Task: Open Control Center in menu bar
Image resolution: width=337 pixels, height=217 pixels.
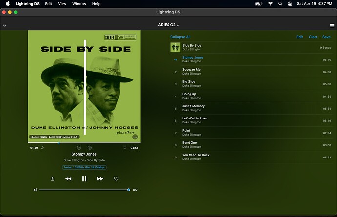Action: click(290, 4)
